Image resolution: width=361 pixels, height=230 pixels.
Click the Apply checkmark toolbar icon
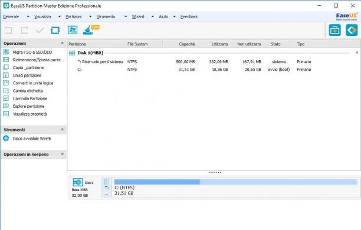(40, 30)
